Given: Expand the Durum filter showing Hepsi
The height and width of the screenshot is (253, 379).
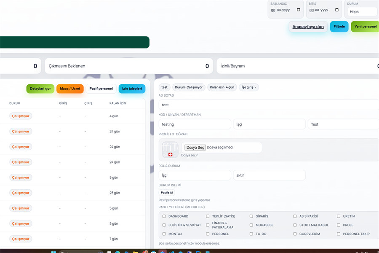Looking at the screenshot, I should click(x=362, y=12).
